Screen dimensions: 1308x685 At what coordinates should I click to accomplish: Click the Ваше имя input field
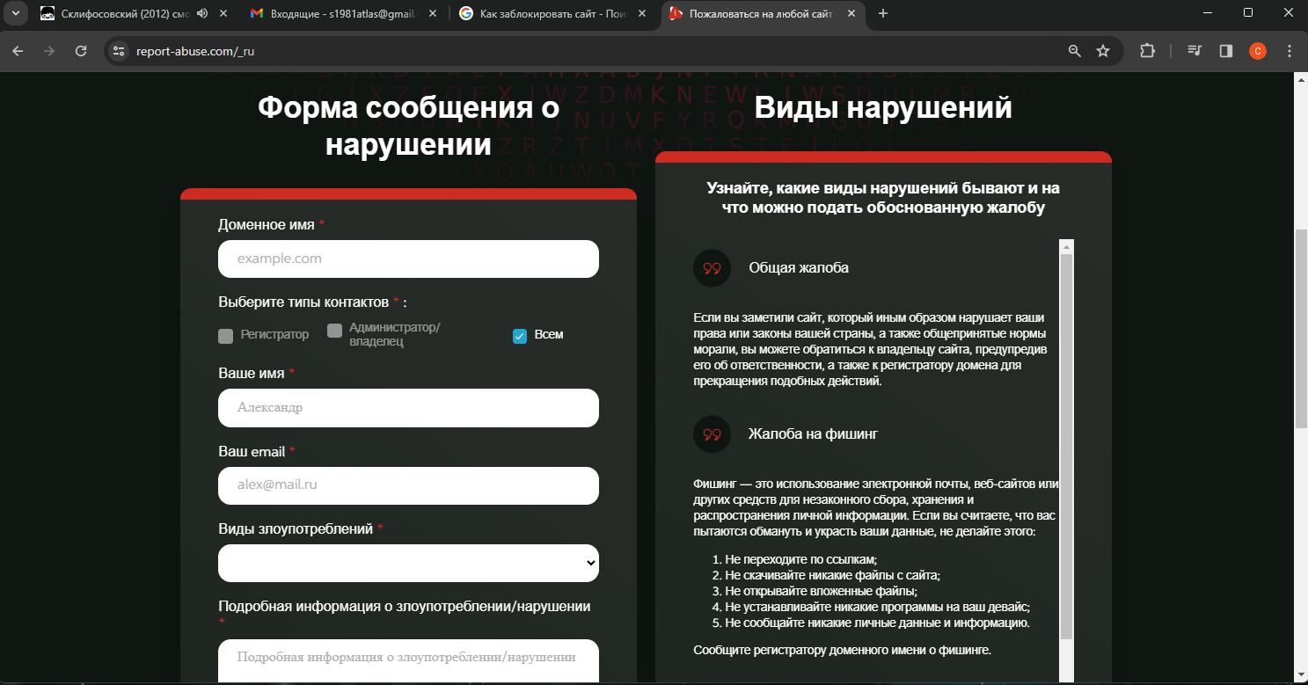coord(408,408)
